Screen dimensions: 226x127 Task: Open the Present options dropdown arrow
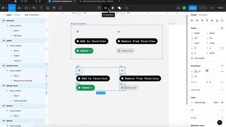pos(214,8)
